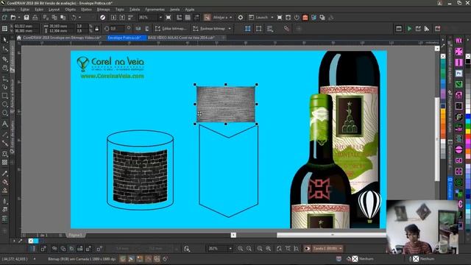Select the brick bitmap inside the cylinder
This screenshot has width=471, height=265.
click(x=140, y=177)
